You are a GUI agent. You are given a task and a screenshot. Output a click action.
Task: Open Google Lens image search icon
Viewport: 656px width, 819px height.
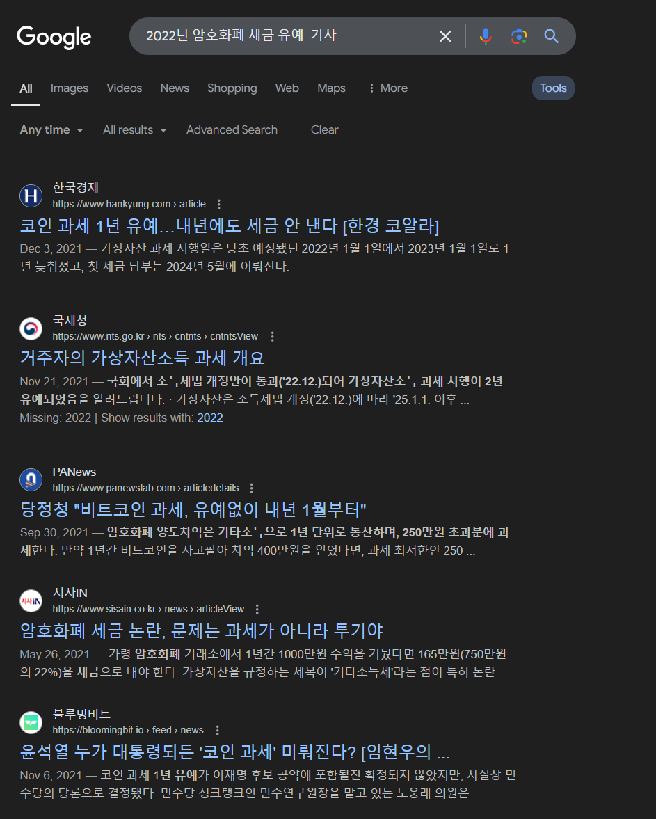coord(519,36)
